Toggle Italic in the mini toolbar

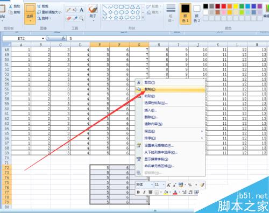(x=144, y=192)
